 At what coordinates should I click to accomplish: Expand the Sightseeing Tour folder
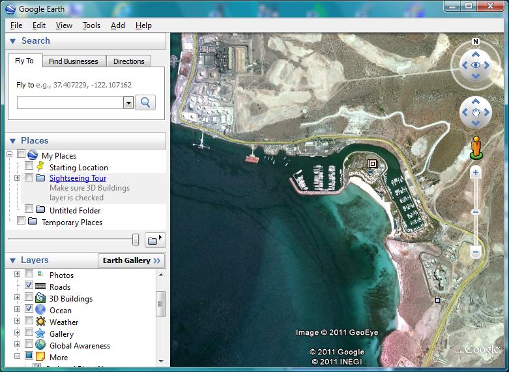click(17, 178)
